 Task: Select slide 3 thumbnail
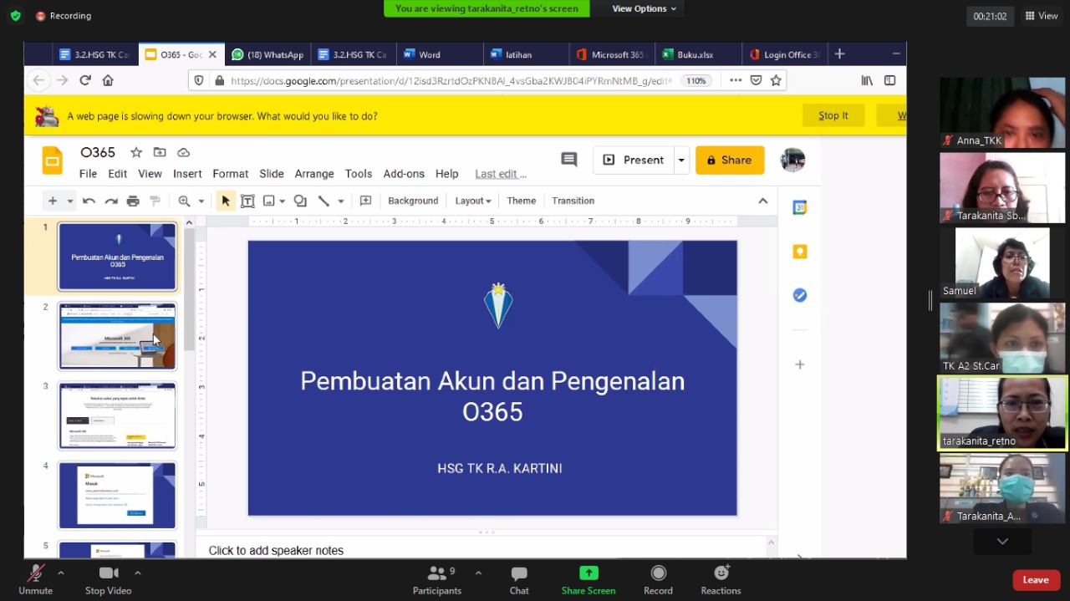point(117,415)
